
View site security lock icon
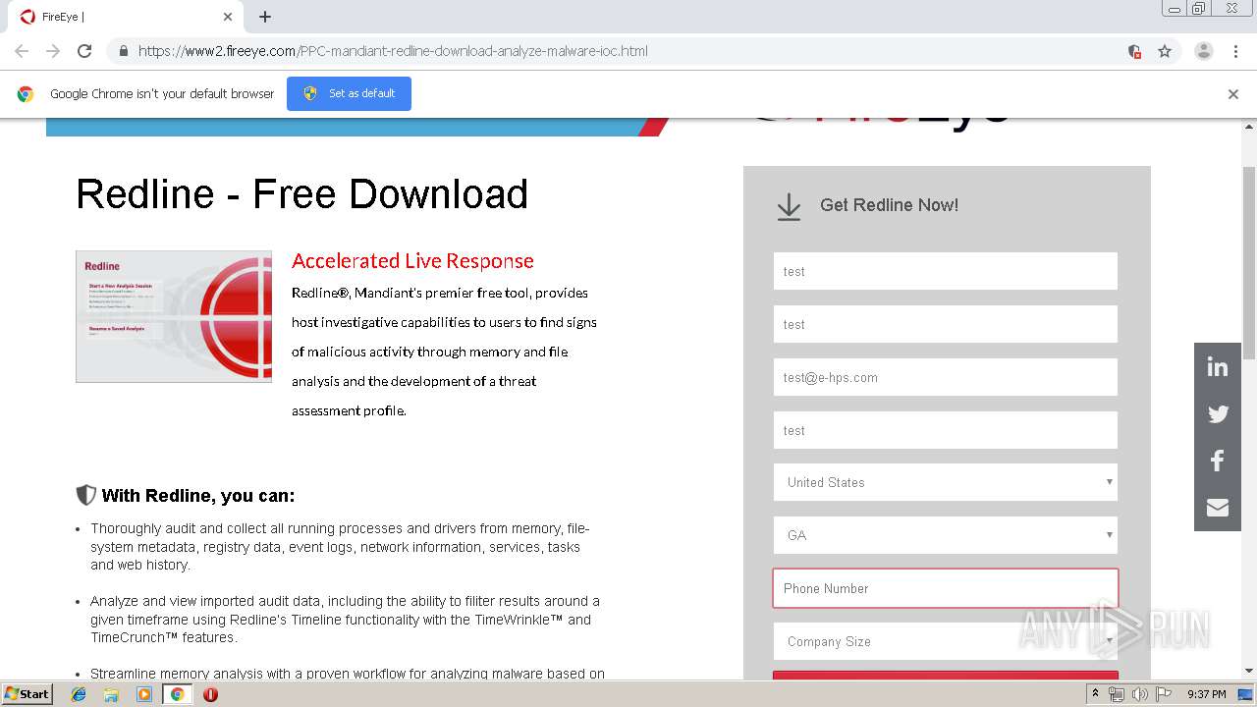(x=124, y=51)
